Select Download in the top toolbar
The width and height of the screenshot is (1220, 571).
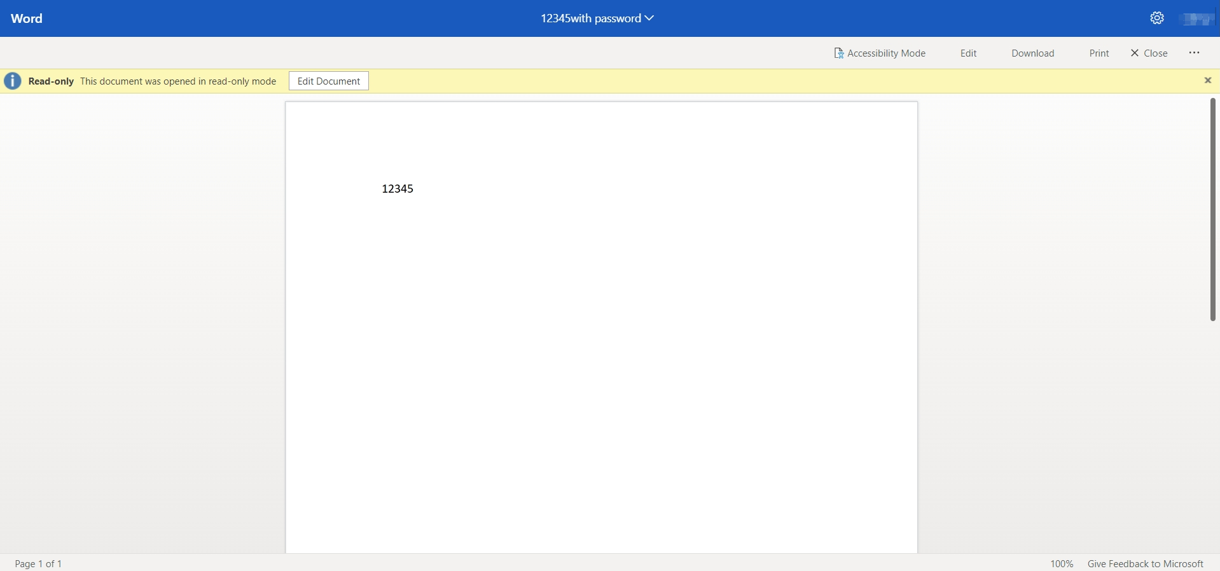1032,53
